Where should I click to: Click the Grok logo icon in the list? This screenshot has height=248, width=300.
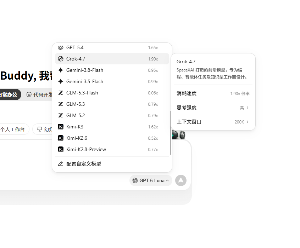tap(60, 59)
